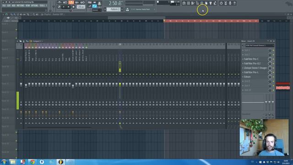
Task: Toggle pattern/song mode switch left of Play
Action: click(x=59, y=7)
